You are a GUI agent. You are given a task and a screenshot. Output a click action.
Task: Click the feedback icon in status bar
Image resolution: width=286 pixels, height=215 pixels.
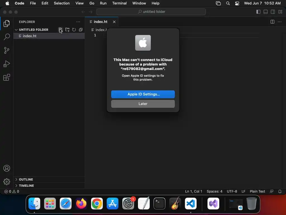coord(271,191)
